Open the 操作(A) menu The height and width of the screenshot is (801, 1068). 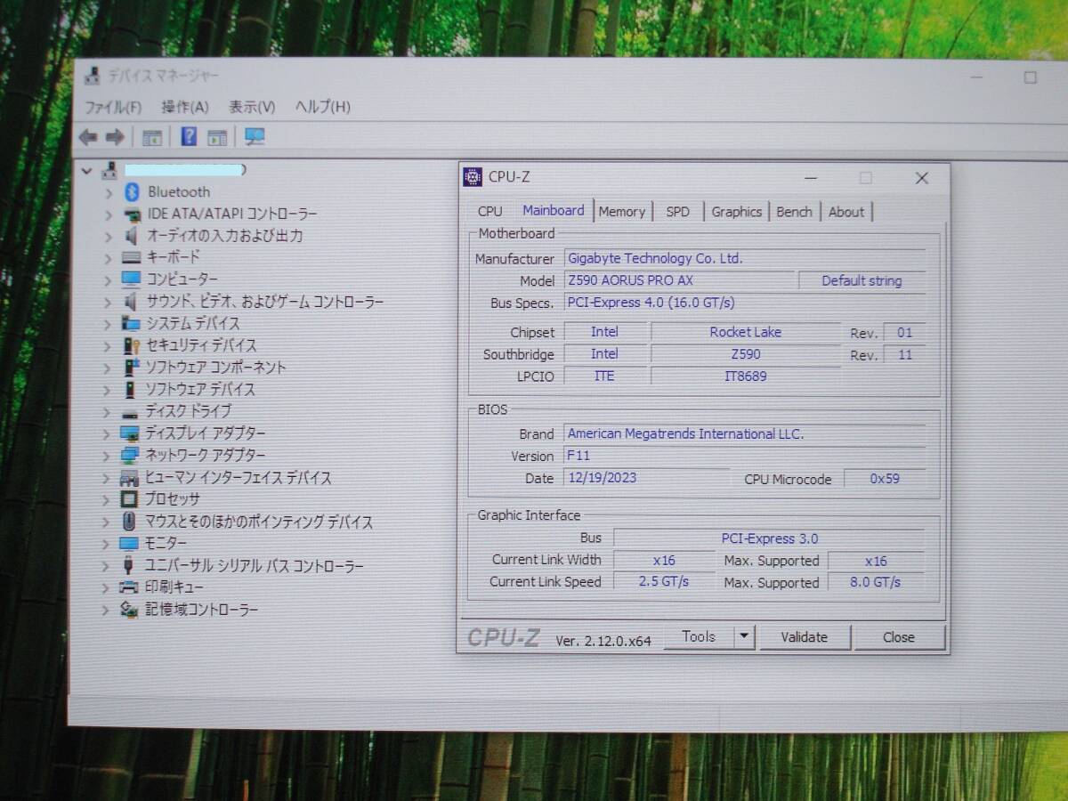point(185,107)
